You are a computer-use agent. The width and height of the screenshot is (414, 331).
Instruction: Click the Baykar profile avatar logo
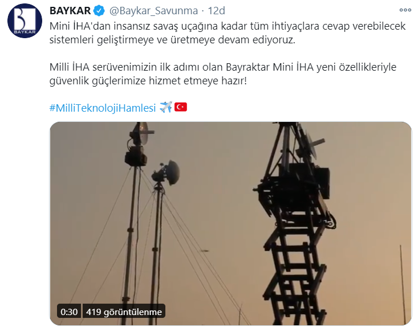[x=25, y=21]
